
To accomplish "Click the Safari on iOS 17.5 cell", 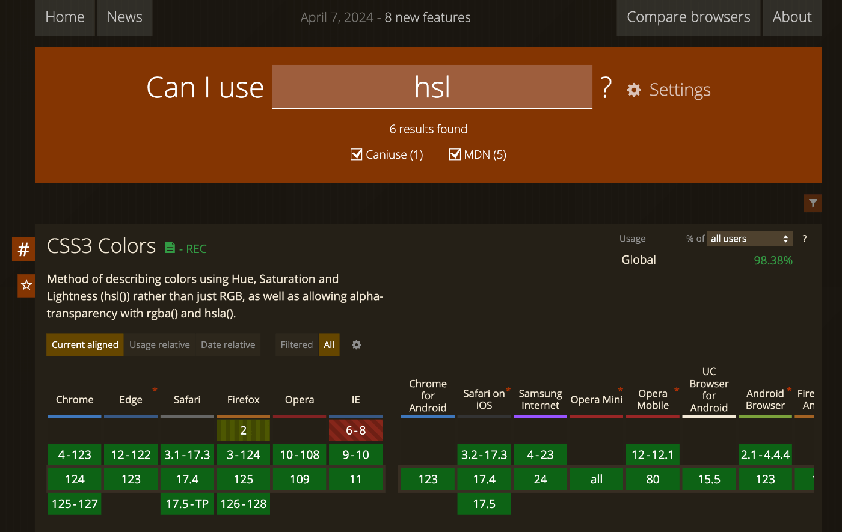I will 484,504.
